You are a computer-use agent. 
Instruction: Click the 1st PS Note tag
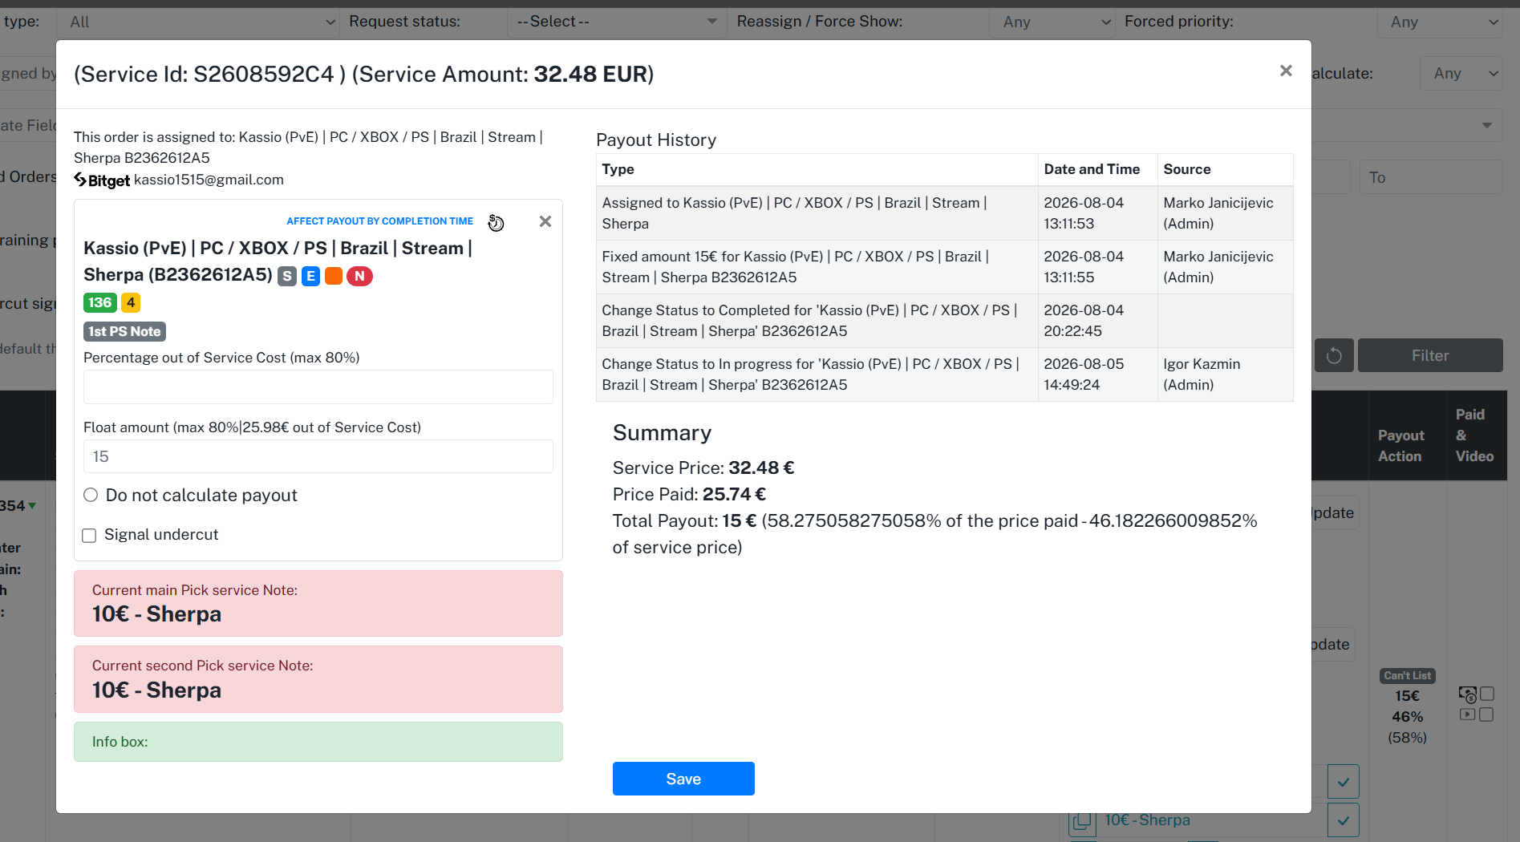tap(124, 331)
